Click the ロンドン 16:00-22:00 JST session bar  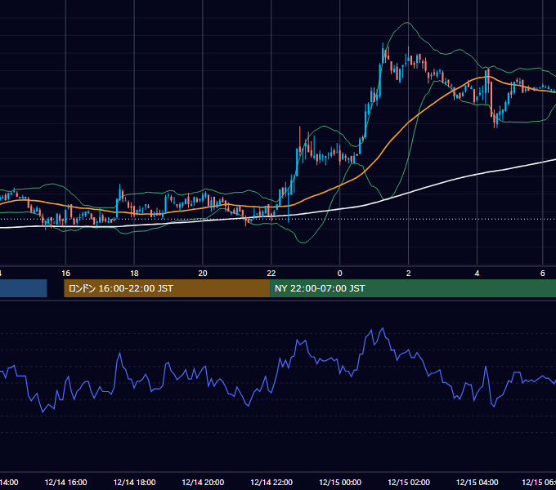[x=167, y=288]
